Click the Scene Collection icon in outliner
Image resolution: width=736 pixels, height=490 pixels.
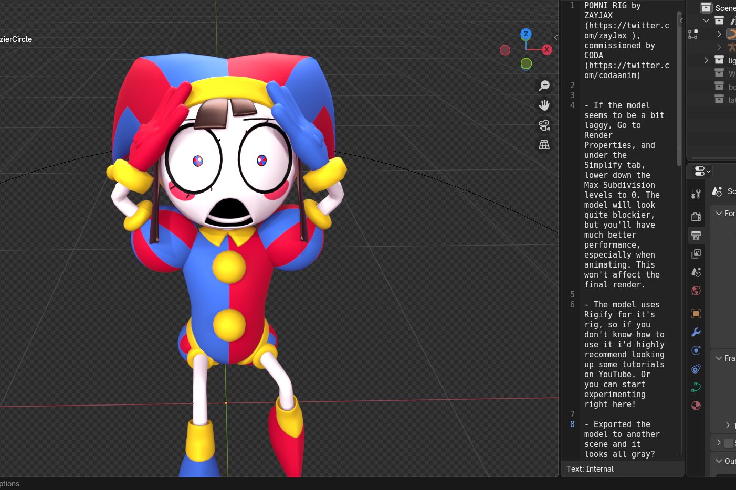click(x=706, y=7)
